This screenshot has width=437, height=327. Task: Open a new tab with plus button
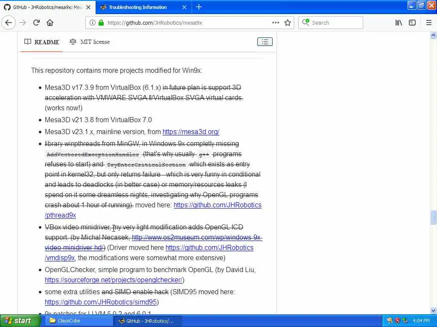tap(199, 7)
